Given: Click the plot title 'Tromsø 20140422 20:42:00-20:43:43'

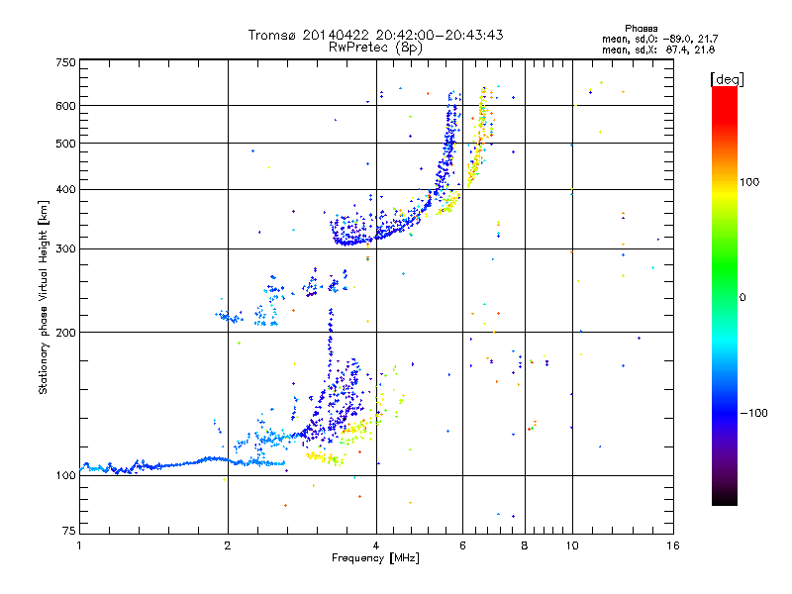Looking at the screenshot, I should click(x=375, y=35).
